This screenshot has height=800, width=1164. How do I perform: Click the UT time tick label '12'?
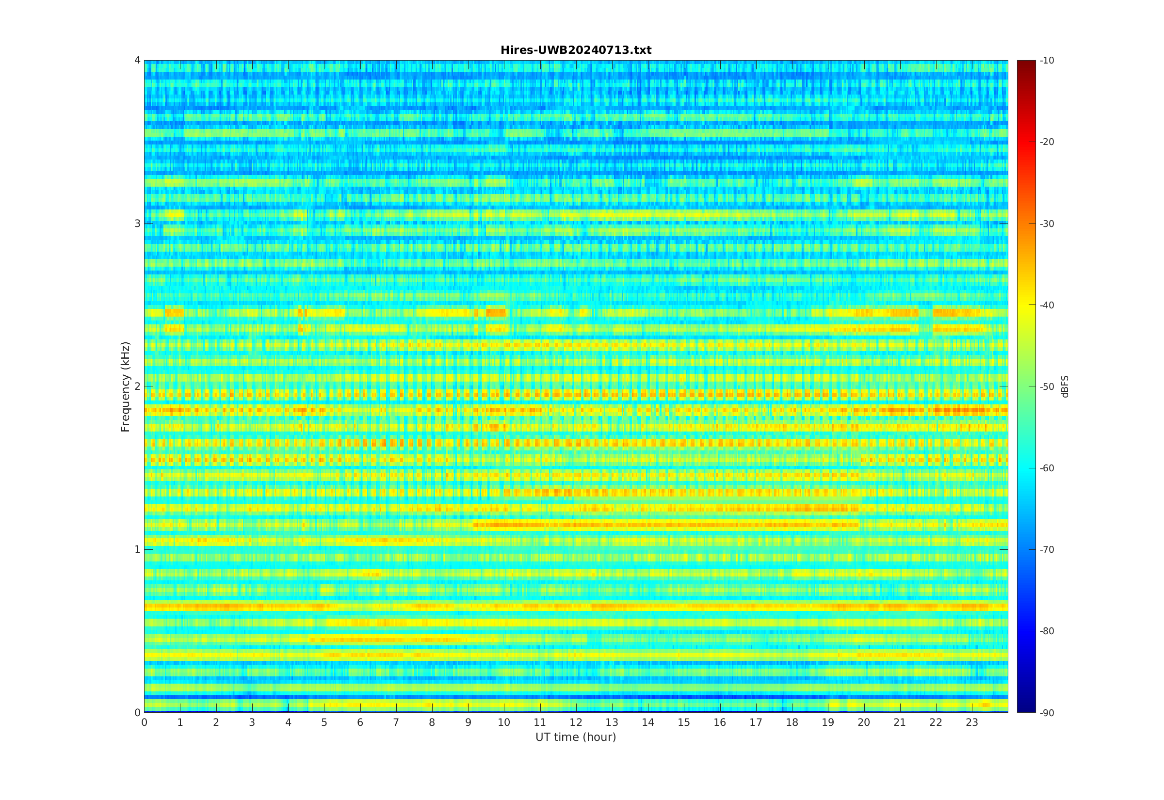pos(576,722)
